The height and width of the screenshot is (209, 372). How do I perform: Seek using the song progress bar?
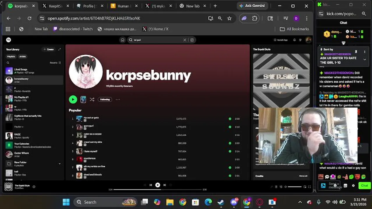(157, 190)
